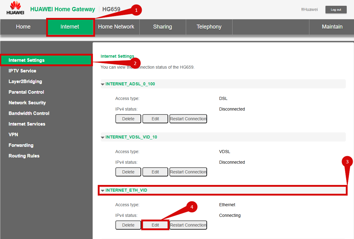
Task: Switch to the Home Network tab
Action: tap(116, 27)
